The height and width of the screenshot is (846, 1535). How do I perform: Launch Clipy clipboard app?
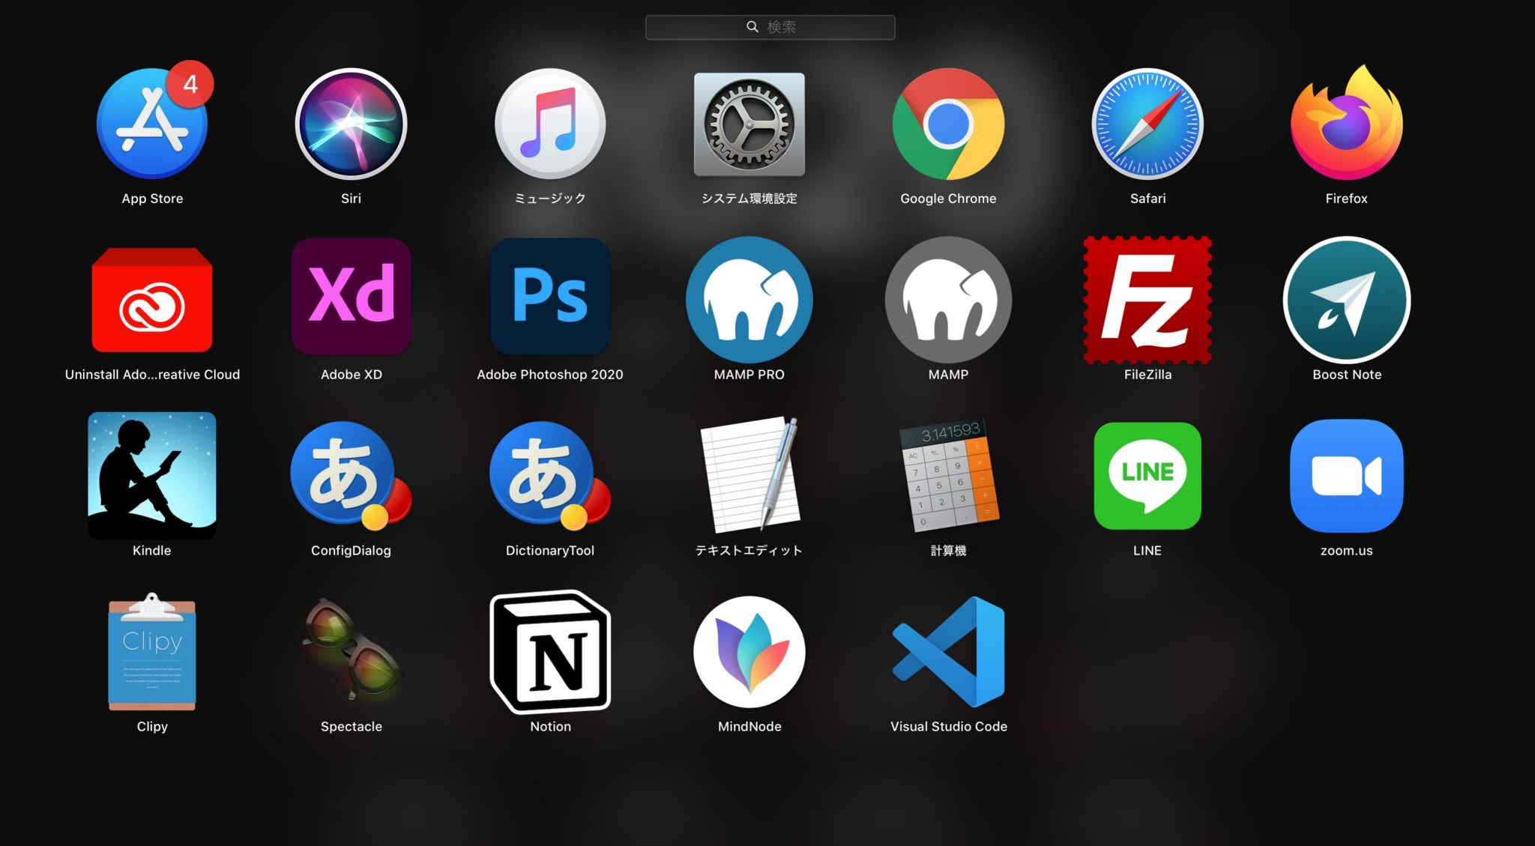pos(152,651)
